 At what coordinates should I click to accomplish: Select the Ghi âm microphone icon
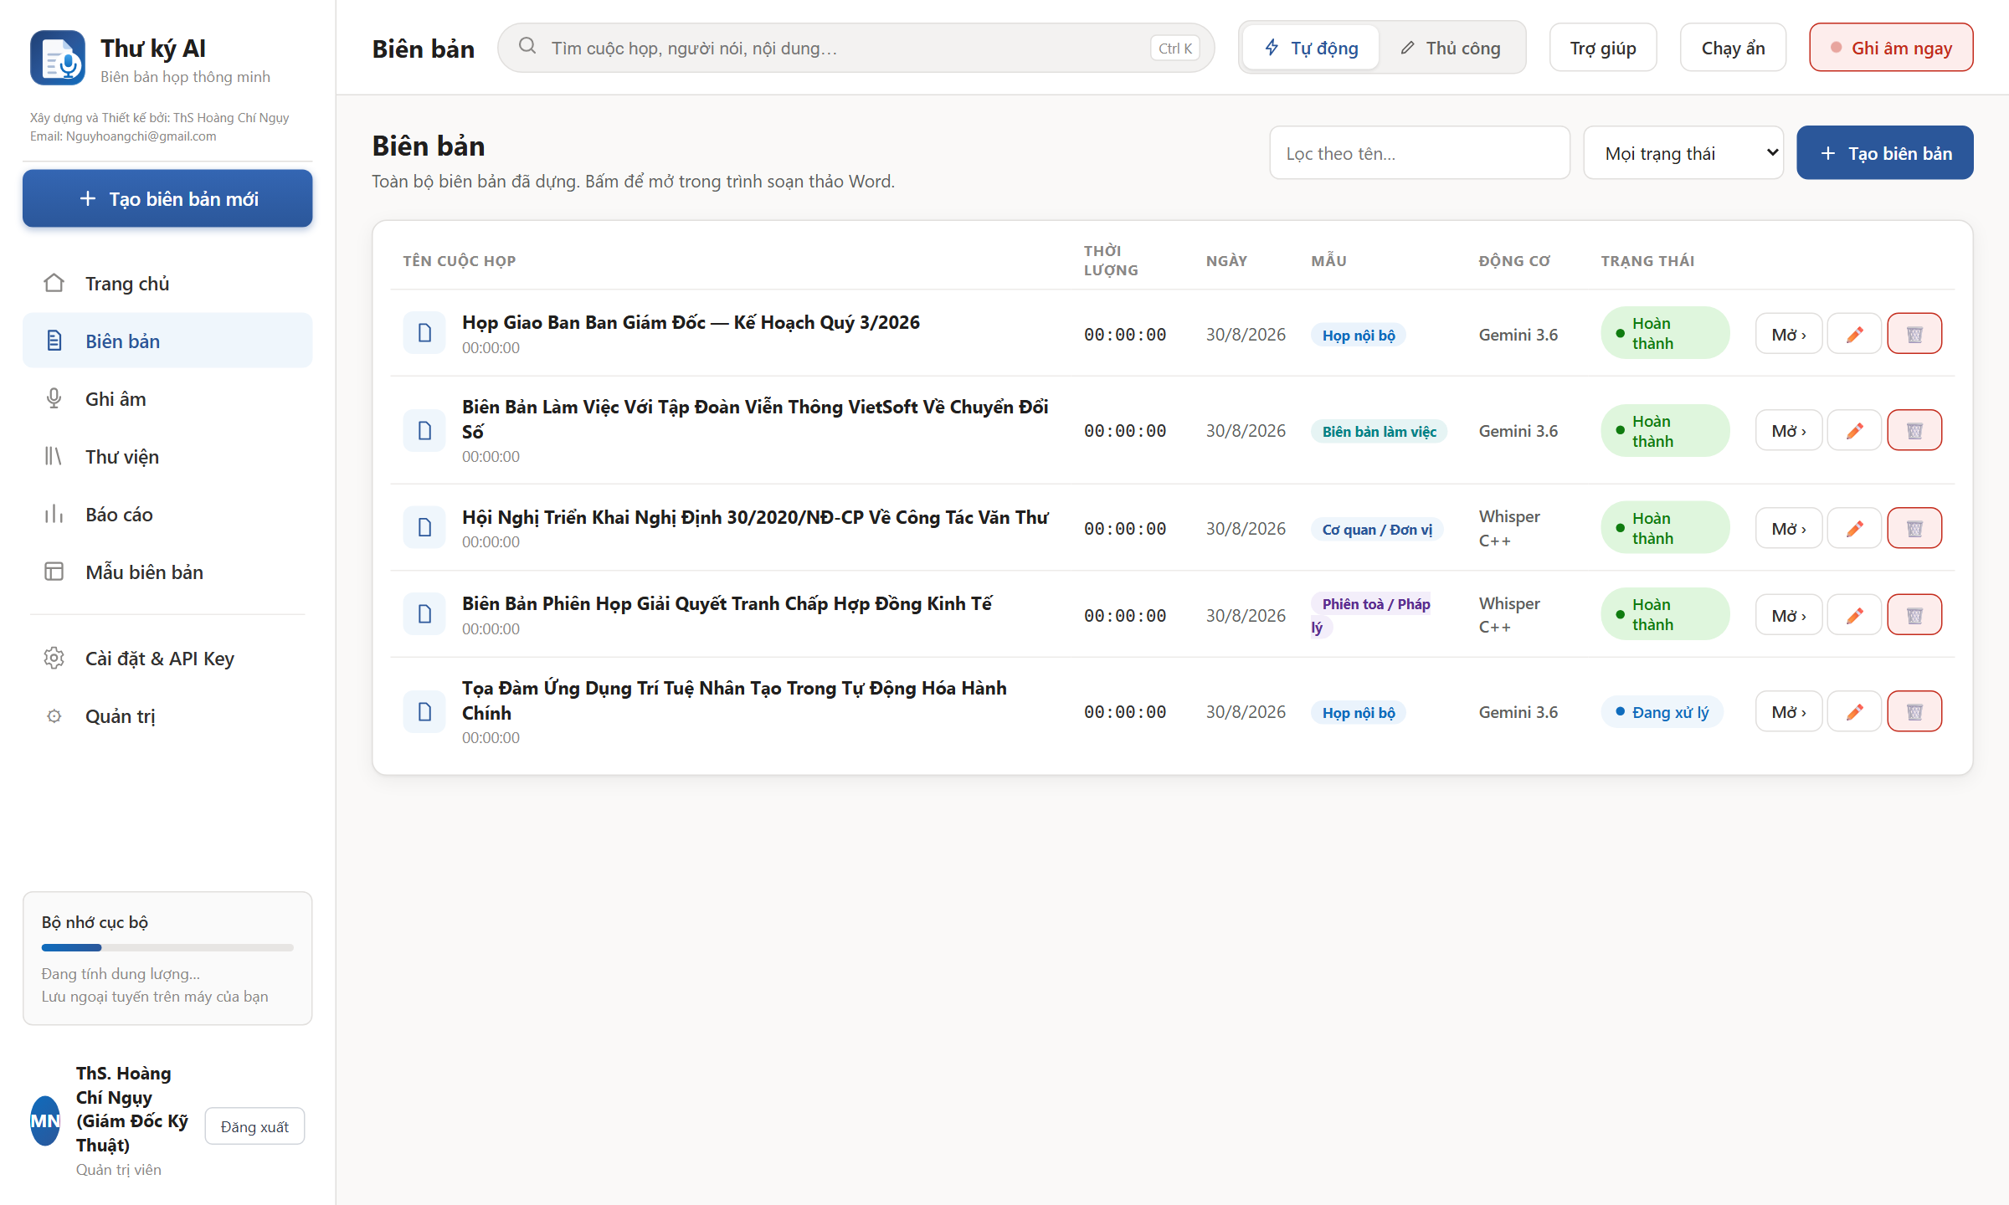tap(54, 399)
